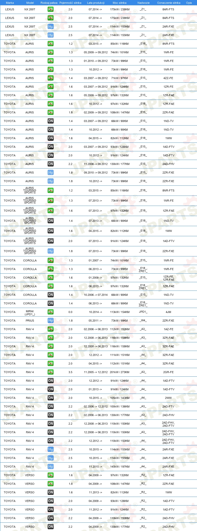Select the MIRAI (JPD1_) model cell
The image size is (197, 531).
click(x=30, y=313)
